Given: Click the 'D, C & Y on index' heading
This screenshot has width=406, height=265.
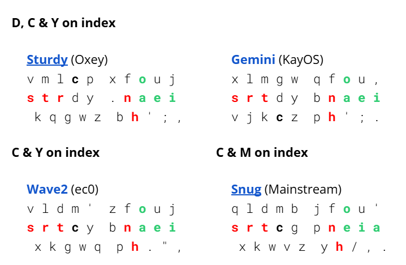Looking at the screenshot, I should pos(63,23).
